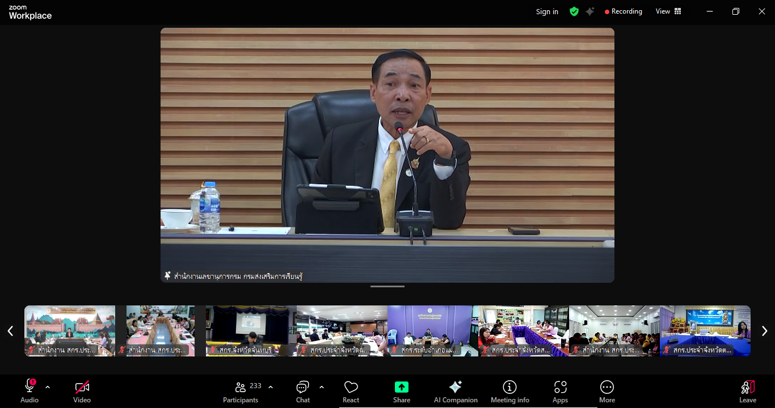Open the Participants panel
Screen dimensions: 775x408
241,391
